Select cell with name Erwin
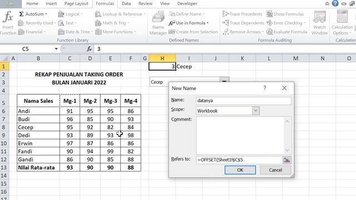The width and height of the screenshot is (356, 200). pyautogui.click(x=38, y=143)
